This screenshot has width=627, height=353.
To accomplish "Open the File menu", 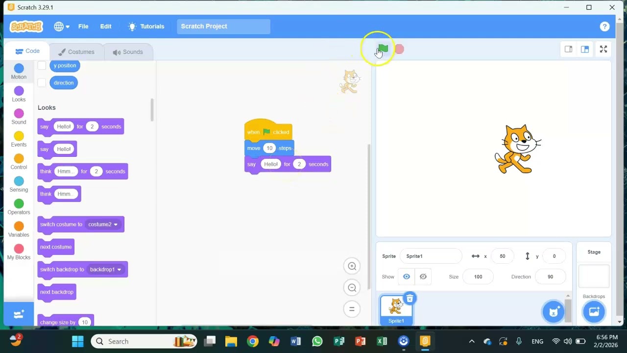I will (83, 26).
